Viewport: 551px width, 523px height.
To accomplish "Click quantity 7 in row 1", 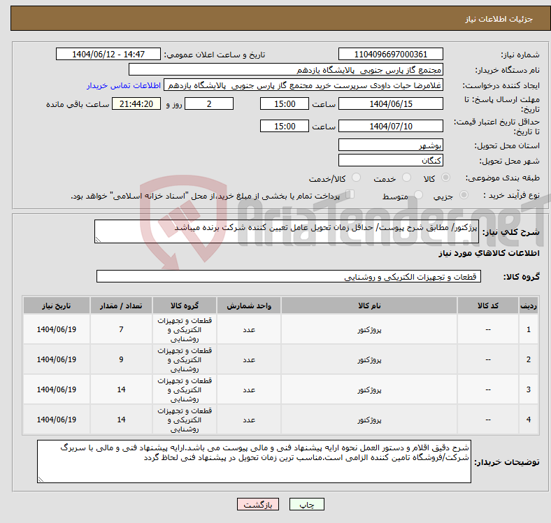I will point(121,329).
